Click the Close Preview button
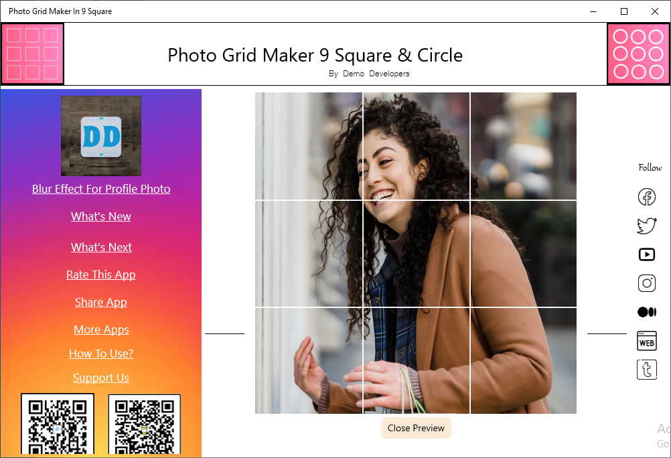This screenshot has width=671, height=458. (x=416, y=428)
